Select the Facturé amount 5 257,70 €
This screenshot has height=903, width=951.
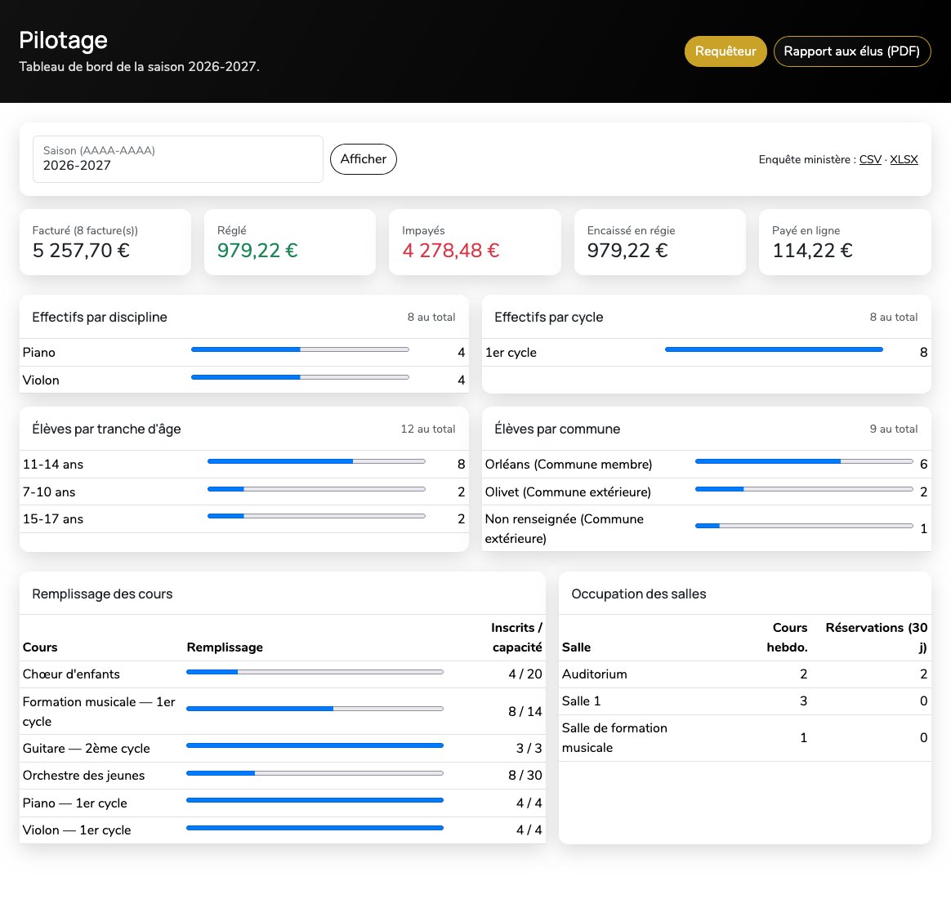click(81, 251)
